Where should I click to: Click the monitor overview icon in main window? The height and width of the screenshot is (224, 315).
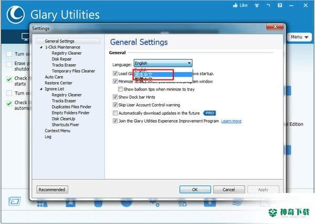click(x=26, y=37)
